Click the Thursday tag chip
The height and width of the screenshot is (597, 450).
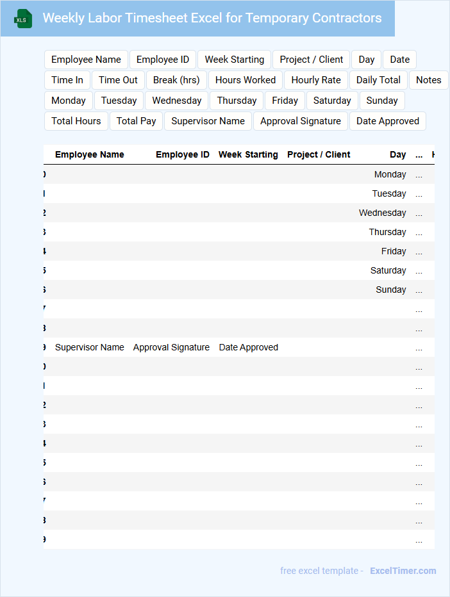tap(237, 101)
